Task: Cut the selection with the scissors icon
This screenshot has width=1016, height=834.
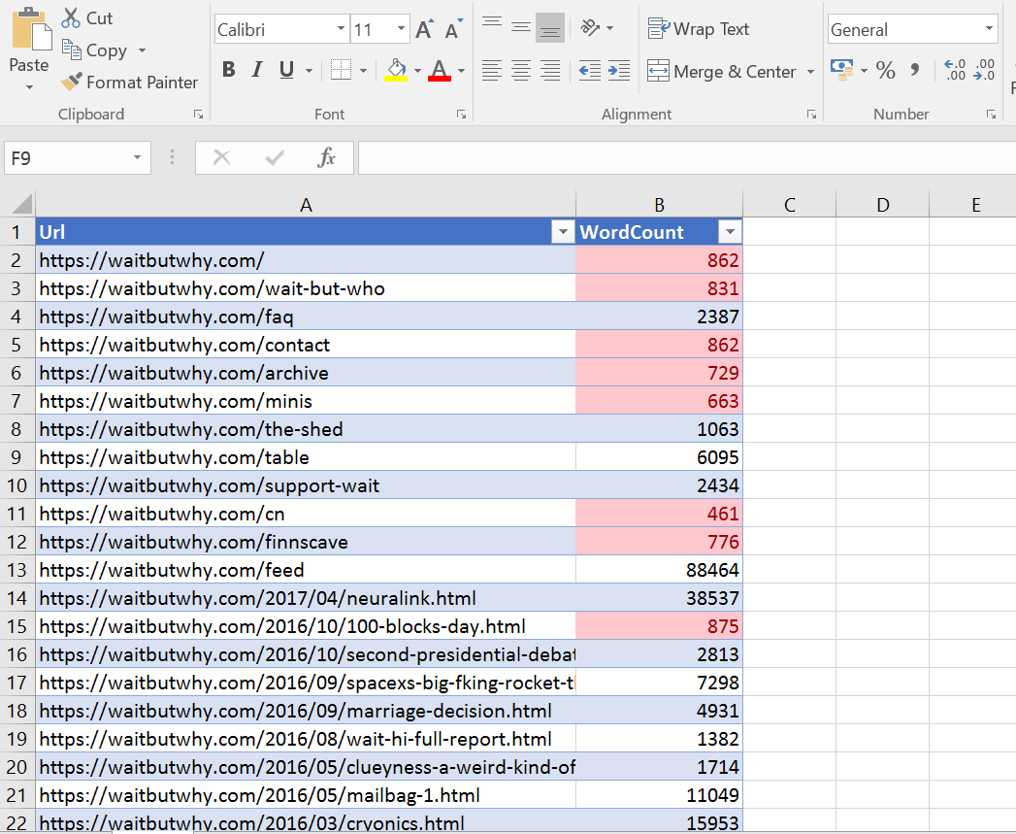Action: point(71,17)
